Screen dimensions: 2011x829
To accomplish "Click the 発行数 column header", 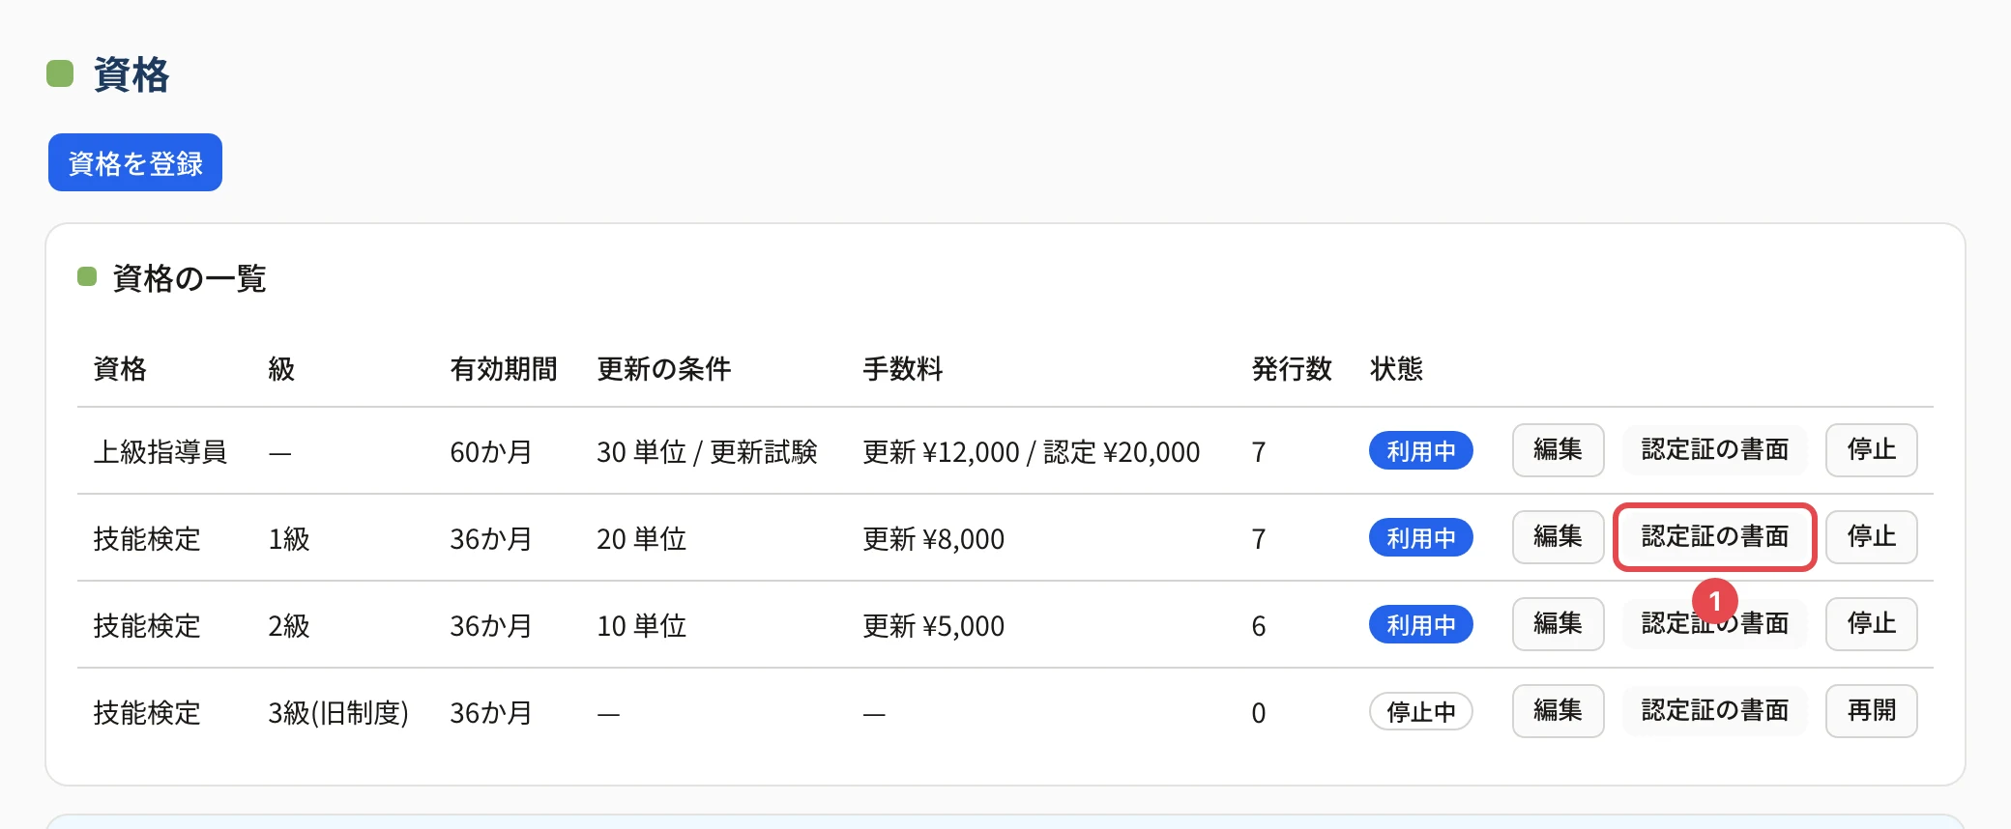I will [x=1292, y=369].
